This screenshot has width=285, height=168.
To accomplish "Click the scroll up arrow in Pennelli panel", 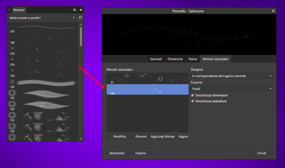I will click(x=81, y=24).
